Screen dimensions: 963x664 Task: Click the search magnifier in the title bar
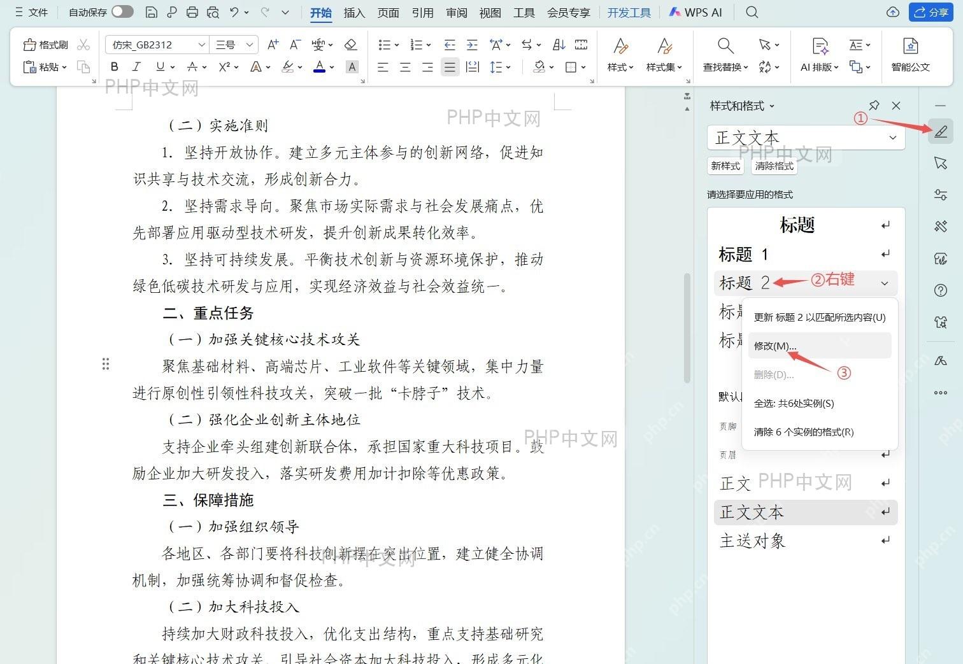[x=752, y=12]
